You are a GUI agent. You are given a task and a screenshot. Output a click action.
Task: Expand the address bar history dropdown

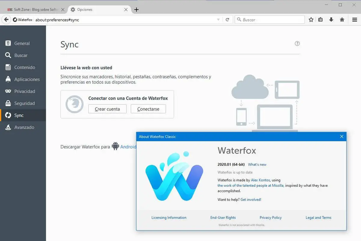218,20
